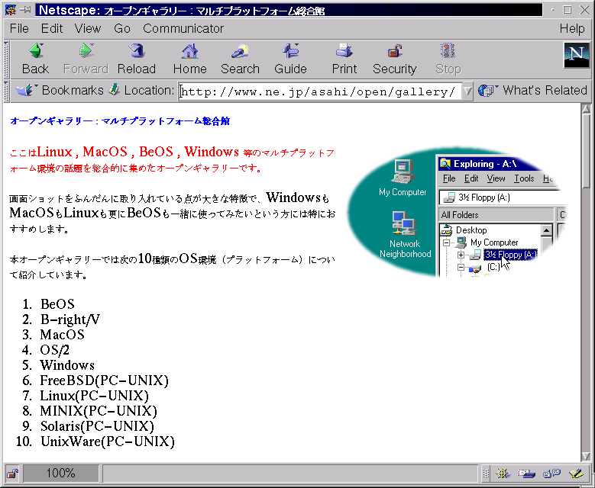
Task: Open the Help menu
Action: [572, 28]
